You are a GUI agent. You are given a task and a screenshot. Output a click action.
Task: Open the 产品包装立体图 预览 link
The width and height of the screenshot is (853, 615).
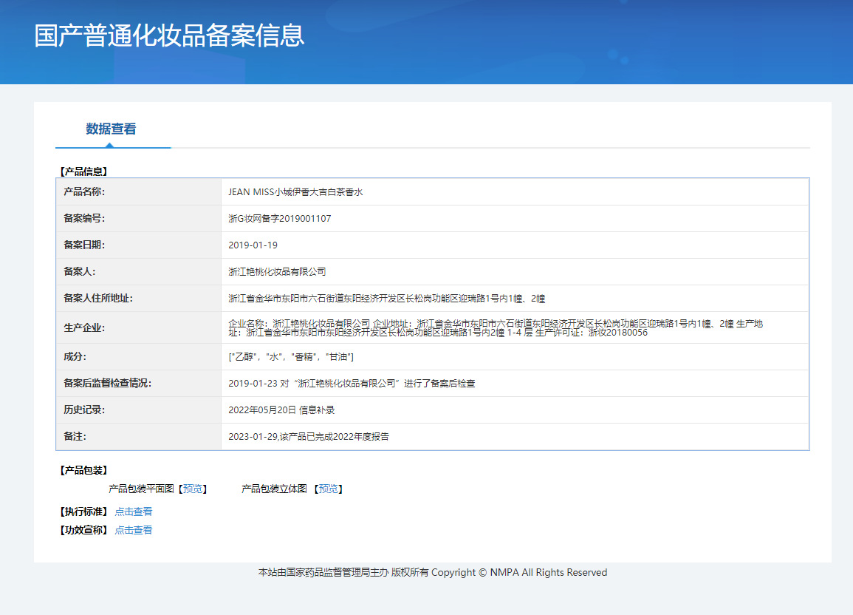pyautogui.click(x=329, y=489)
